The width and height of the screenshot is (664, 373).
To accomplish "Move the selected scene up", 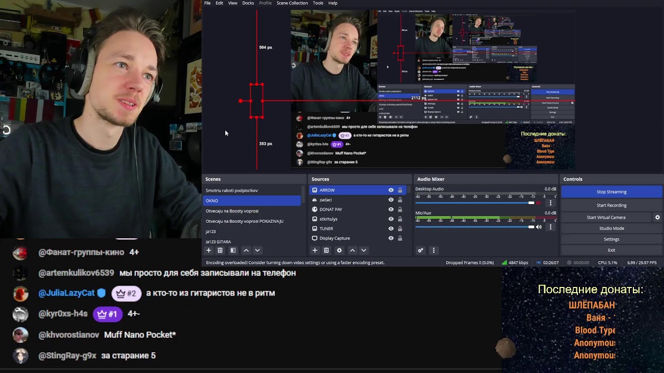I will [x=246, y=250].
